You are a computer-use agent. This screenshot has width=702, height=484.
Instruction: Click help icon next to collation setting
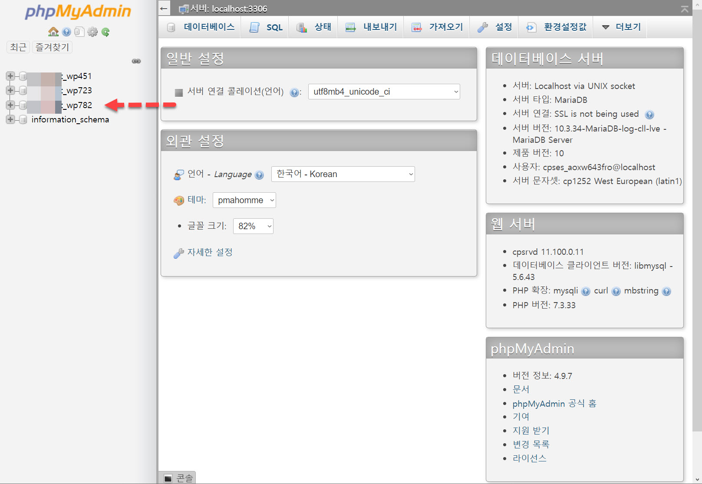(x=295, y=92)
